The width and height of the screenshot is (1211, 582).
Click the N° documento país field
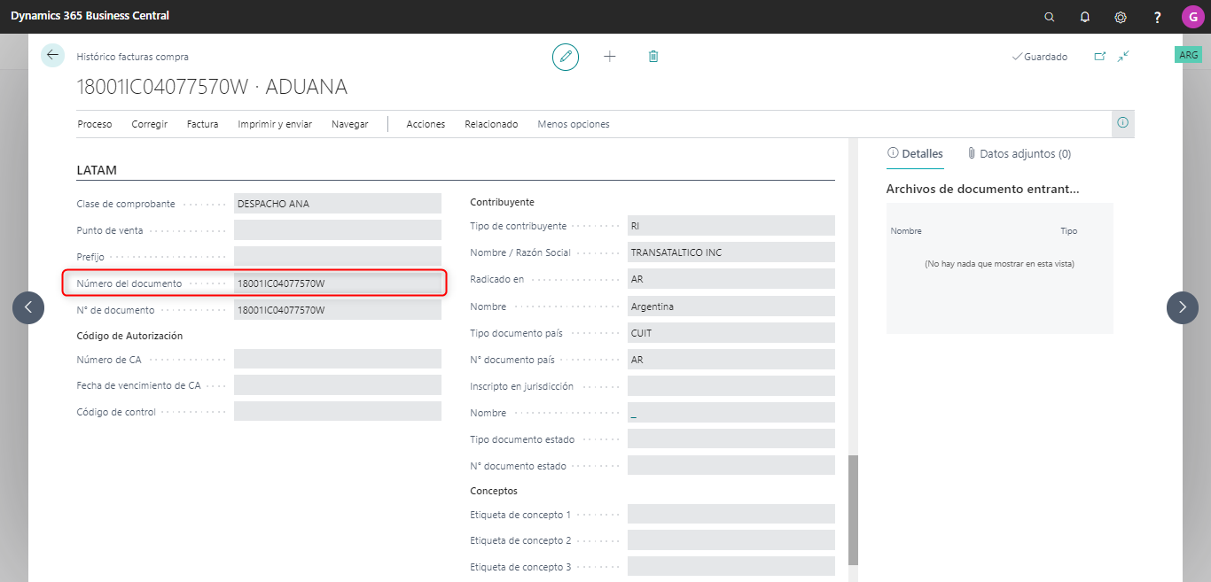click(731, 360)
